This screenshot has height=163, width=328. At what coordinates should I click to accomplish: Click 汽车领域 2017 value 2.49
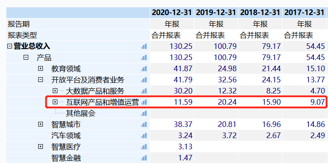tap(318, 136)
